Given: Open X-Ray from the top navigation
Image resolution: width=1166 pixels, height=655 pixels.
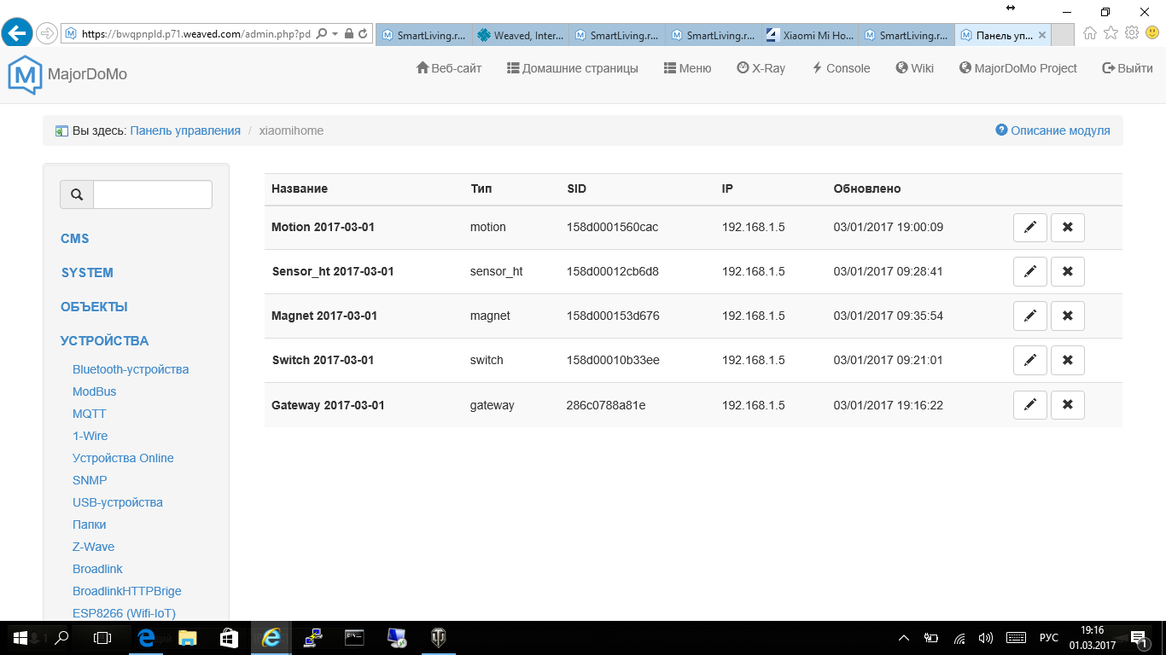Looking at the screenshot, I should tap(761, 68).
